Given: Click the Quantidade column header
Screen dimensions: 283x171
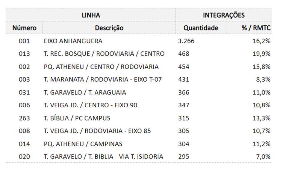Looking at the screenshot, I should point(201,28).
